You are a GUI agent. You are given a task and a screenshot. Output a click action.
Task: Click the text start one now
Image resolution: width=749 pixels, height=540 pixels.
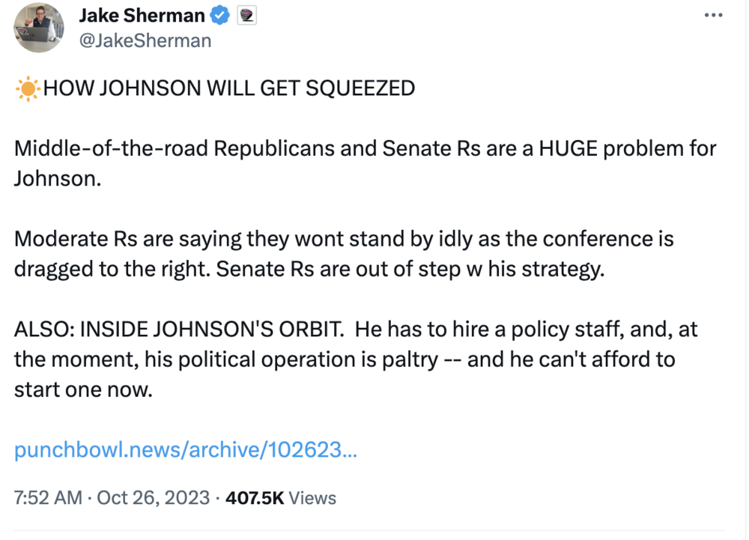pyautogui.click(x=82, y=390)
